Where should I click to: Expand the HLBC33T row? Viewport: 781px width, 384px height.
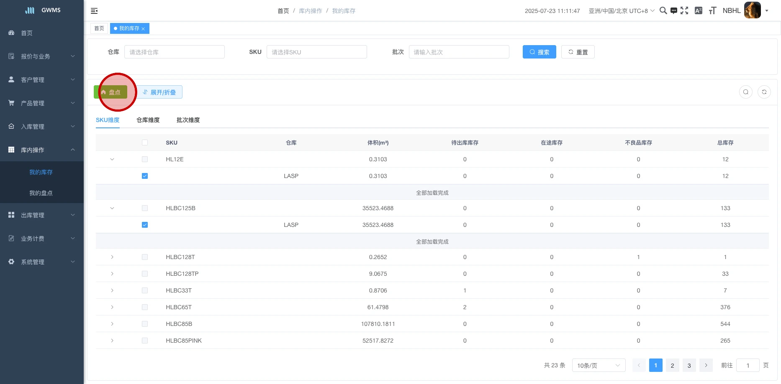tap(112, 290)
